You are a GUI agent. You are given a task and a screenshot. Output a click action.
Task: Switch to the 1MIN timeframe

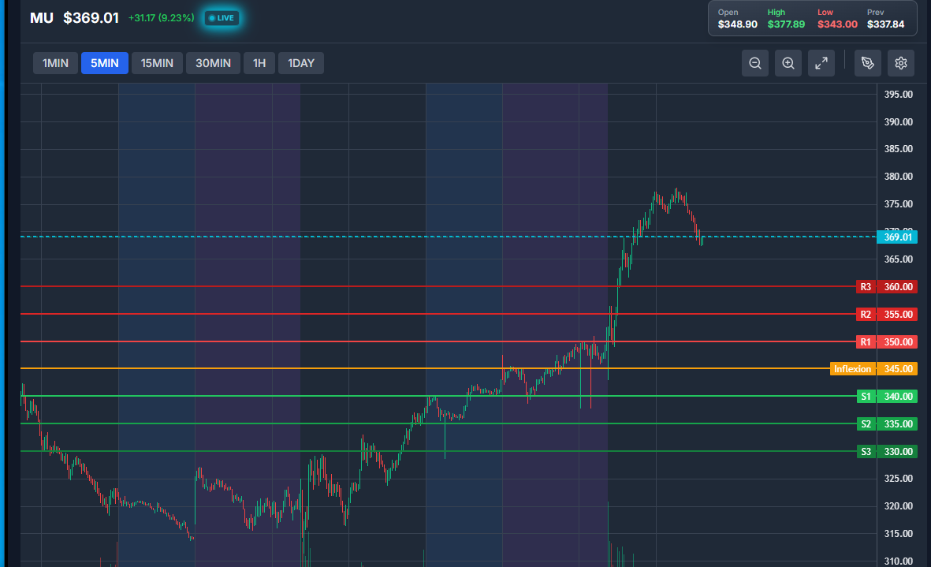coord(55,63)
